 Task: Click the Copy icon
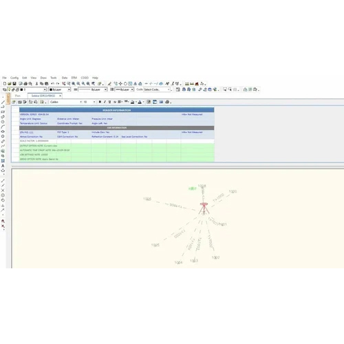[41, 84]
